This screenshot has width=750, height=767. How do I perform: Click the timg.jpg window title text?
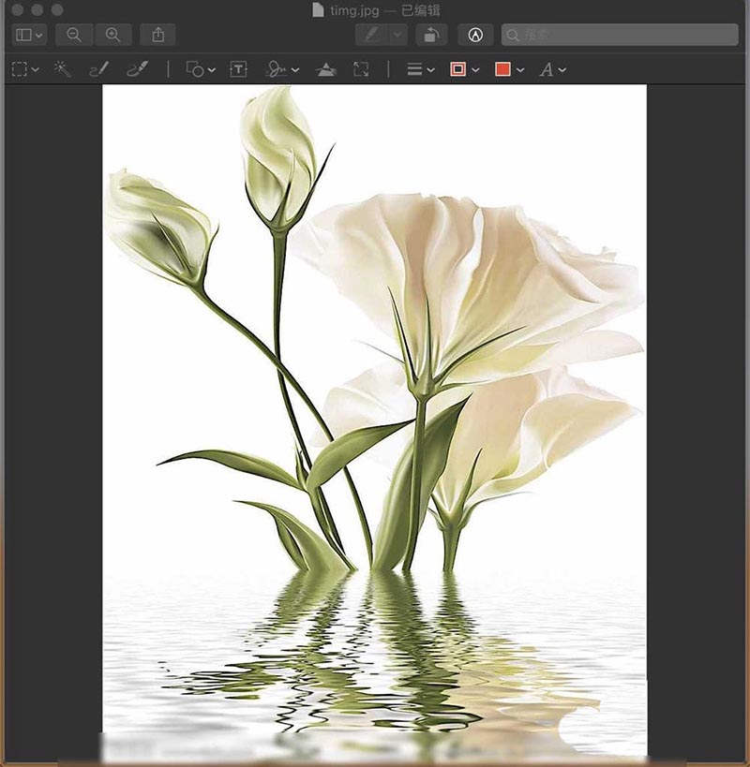pyautogui.click(x=354, y=10)
